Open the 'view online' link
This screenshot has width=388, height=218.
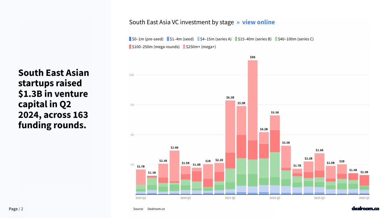point(258,22)
